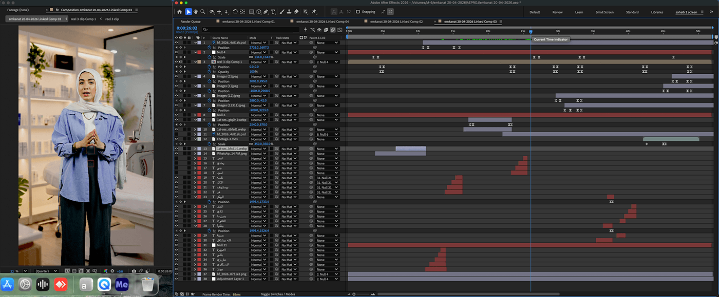
Task: Select the Selection (arrow) tool
Action: [x=188, y=12]
